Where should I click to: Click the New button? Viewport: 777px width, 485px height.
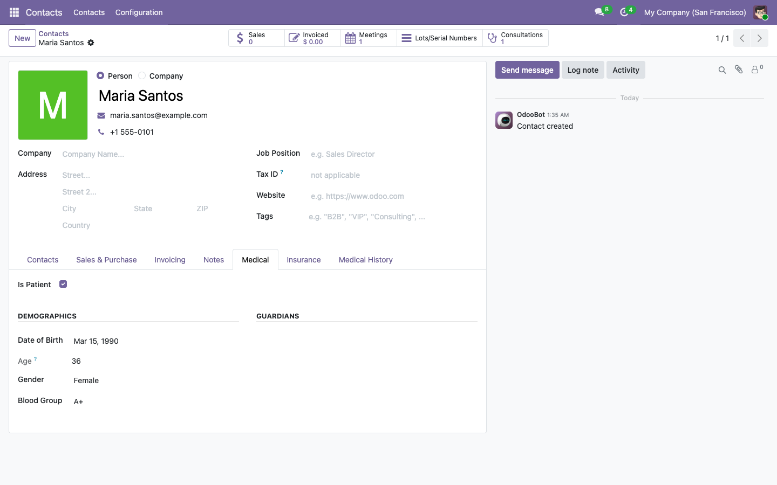pos(22,38)
